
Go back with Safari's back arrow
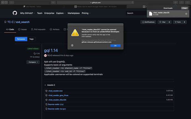(x=3, y=2)
